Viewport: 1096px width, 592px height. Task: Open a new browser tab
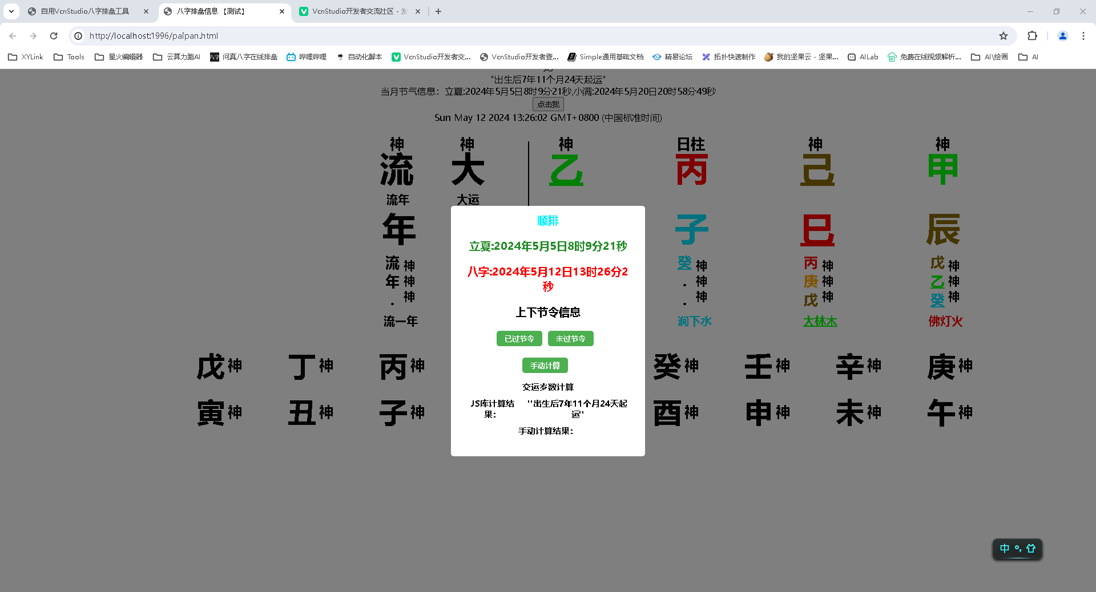click(438, 11)
